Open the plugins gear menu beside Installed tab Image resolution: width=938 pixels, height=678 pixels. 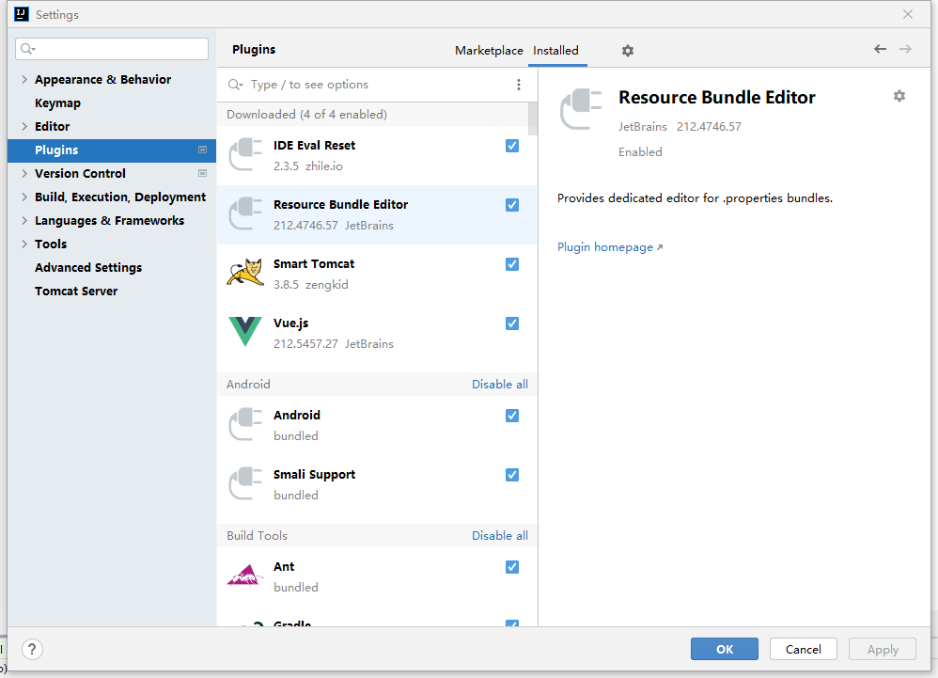click(627, 51)
